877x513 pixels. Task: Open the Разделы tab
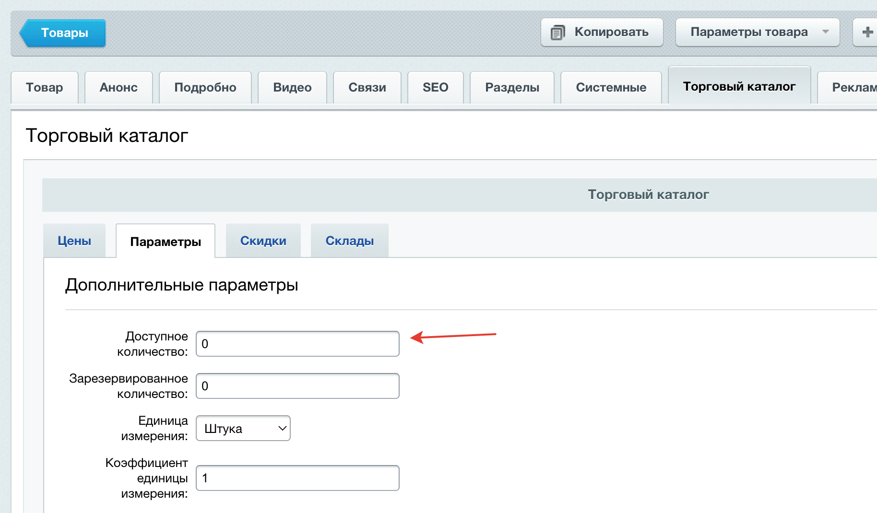(512, 87)
